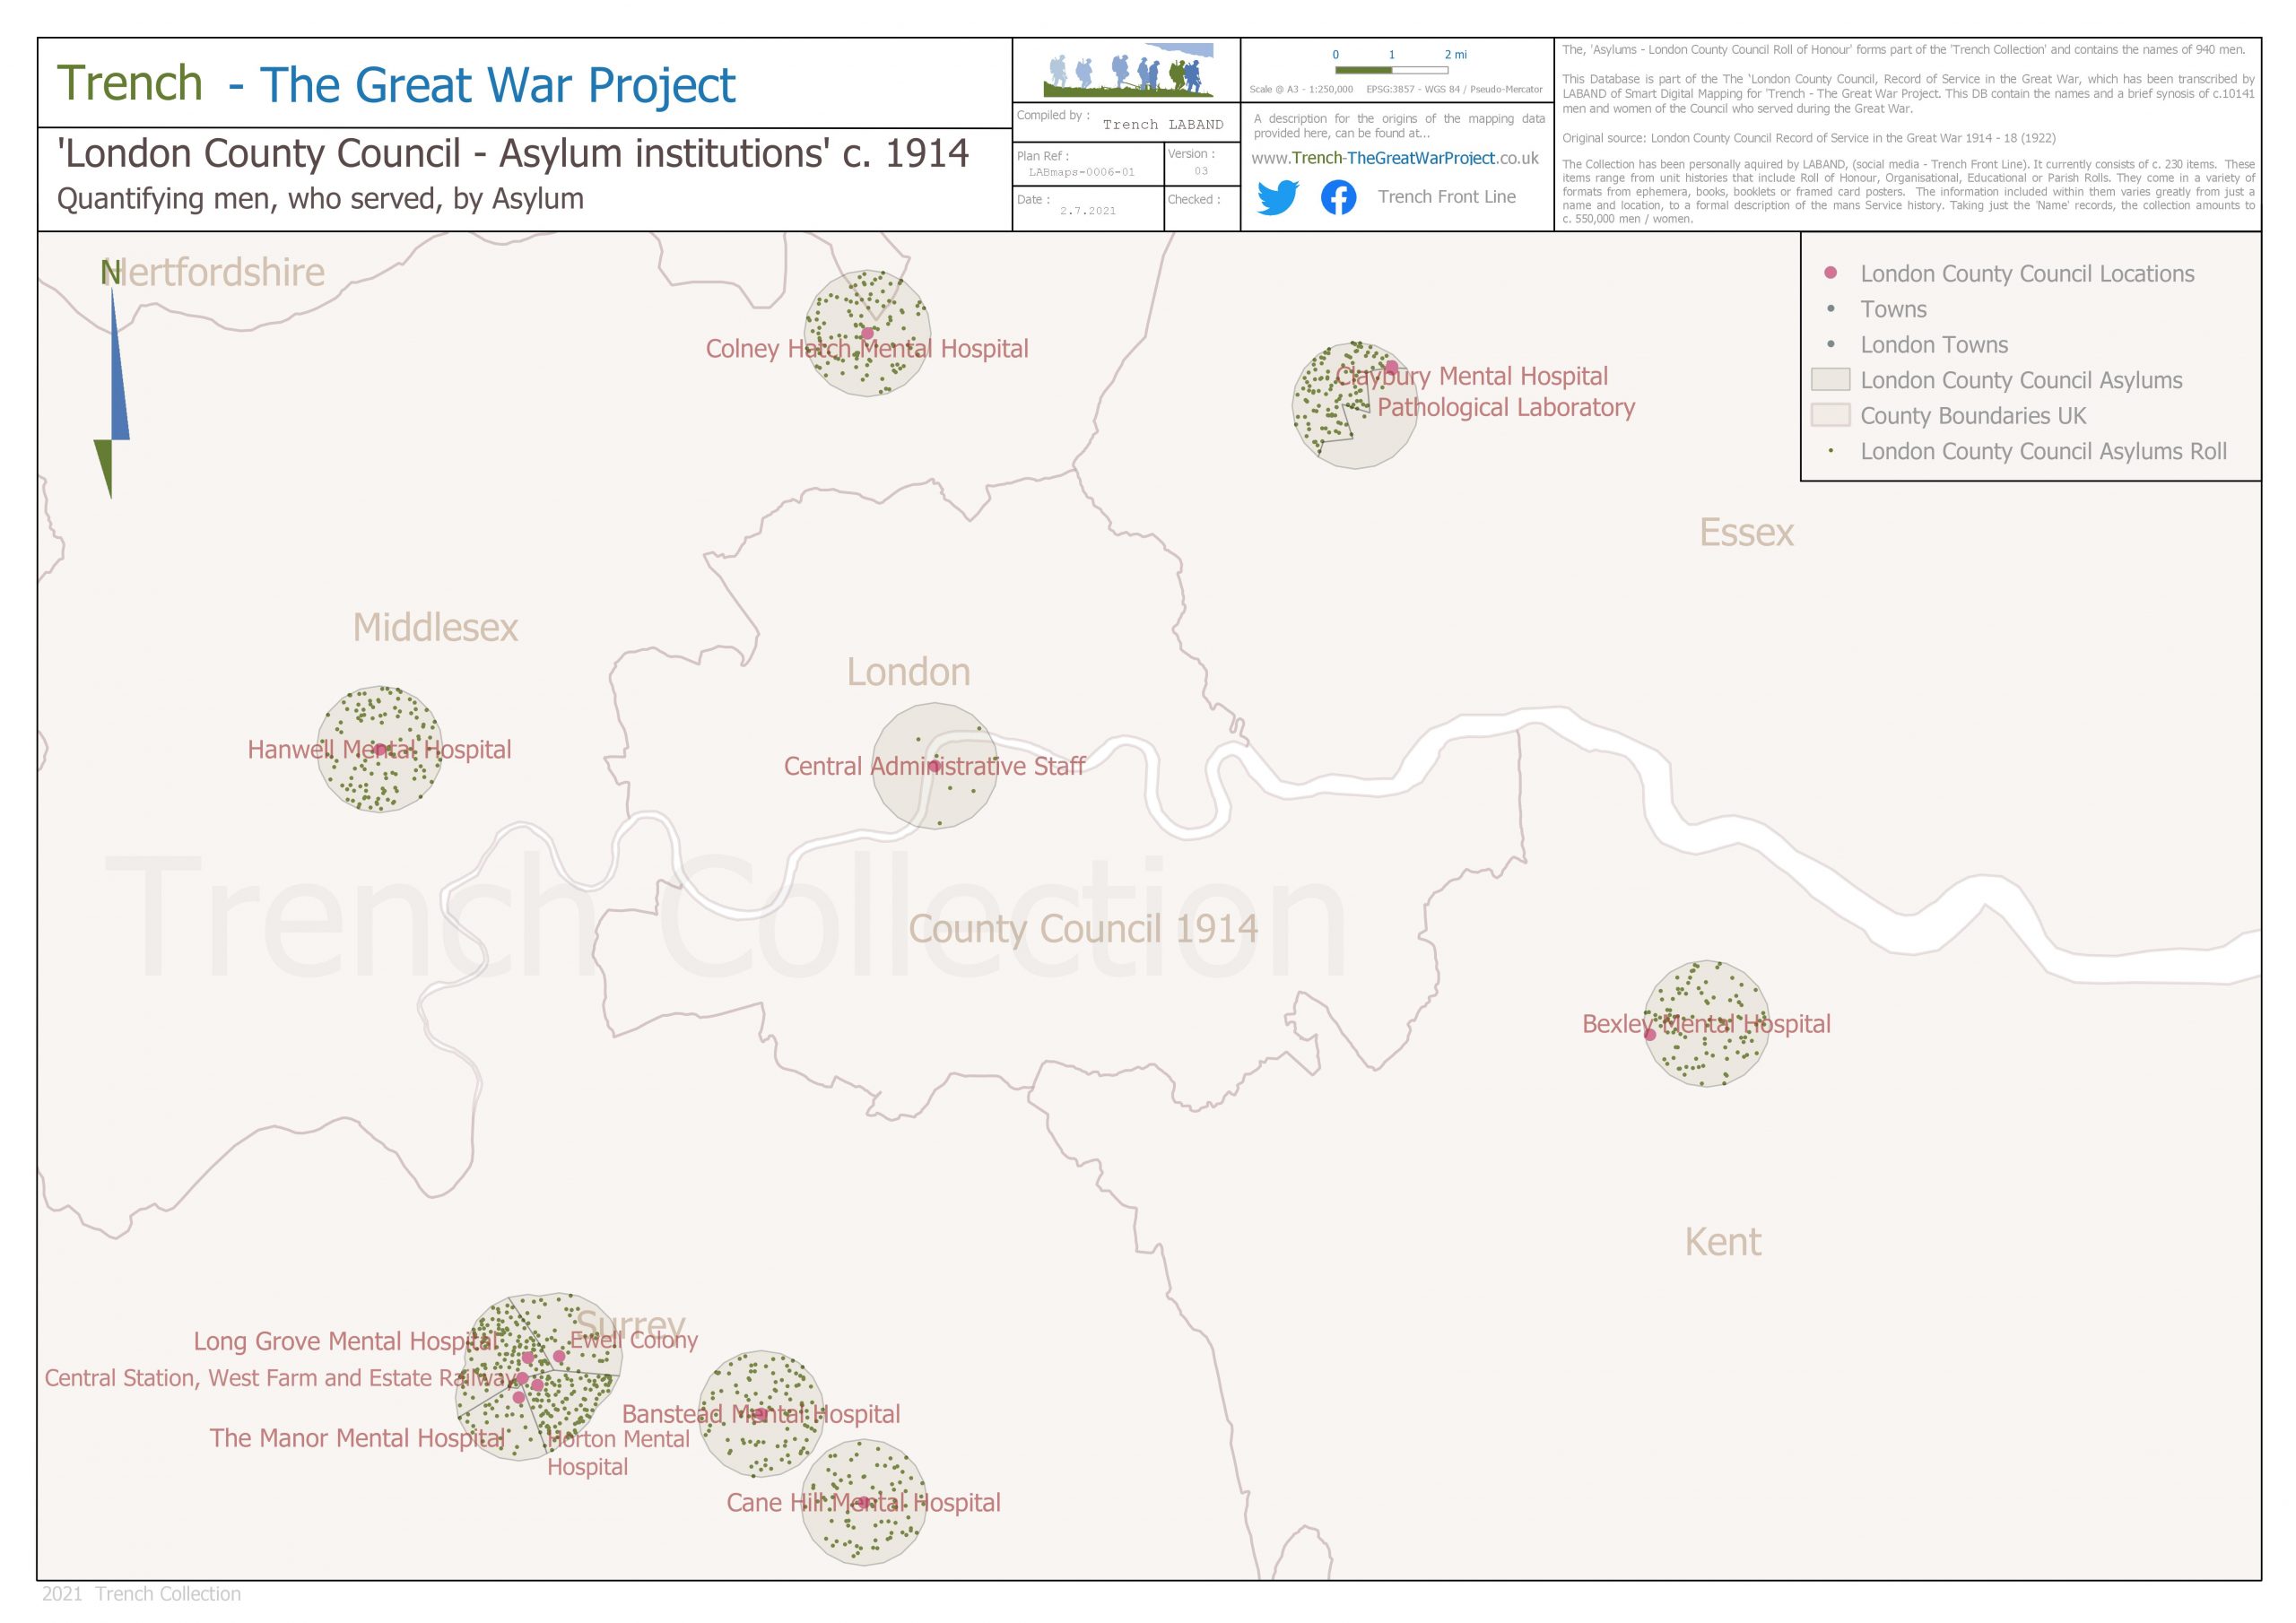The height and width of the screenshot is (1623, 2296).
Task: Click the scale bar graphic
Action: pos(1391,70)
